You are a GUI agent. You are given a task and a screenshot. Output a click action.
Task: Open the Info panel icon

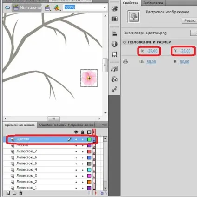coord(114,44)
